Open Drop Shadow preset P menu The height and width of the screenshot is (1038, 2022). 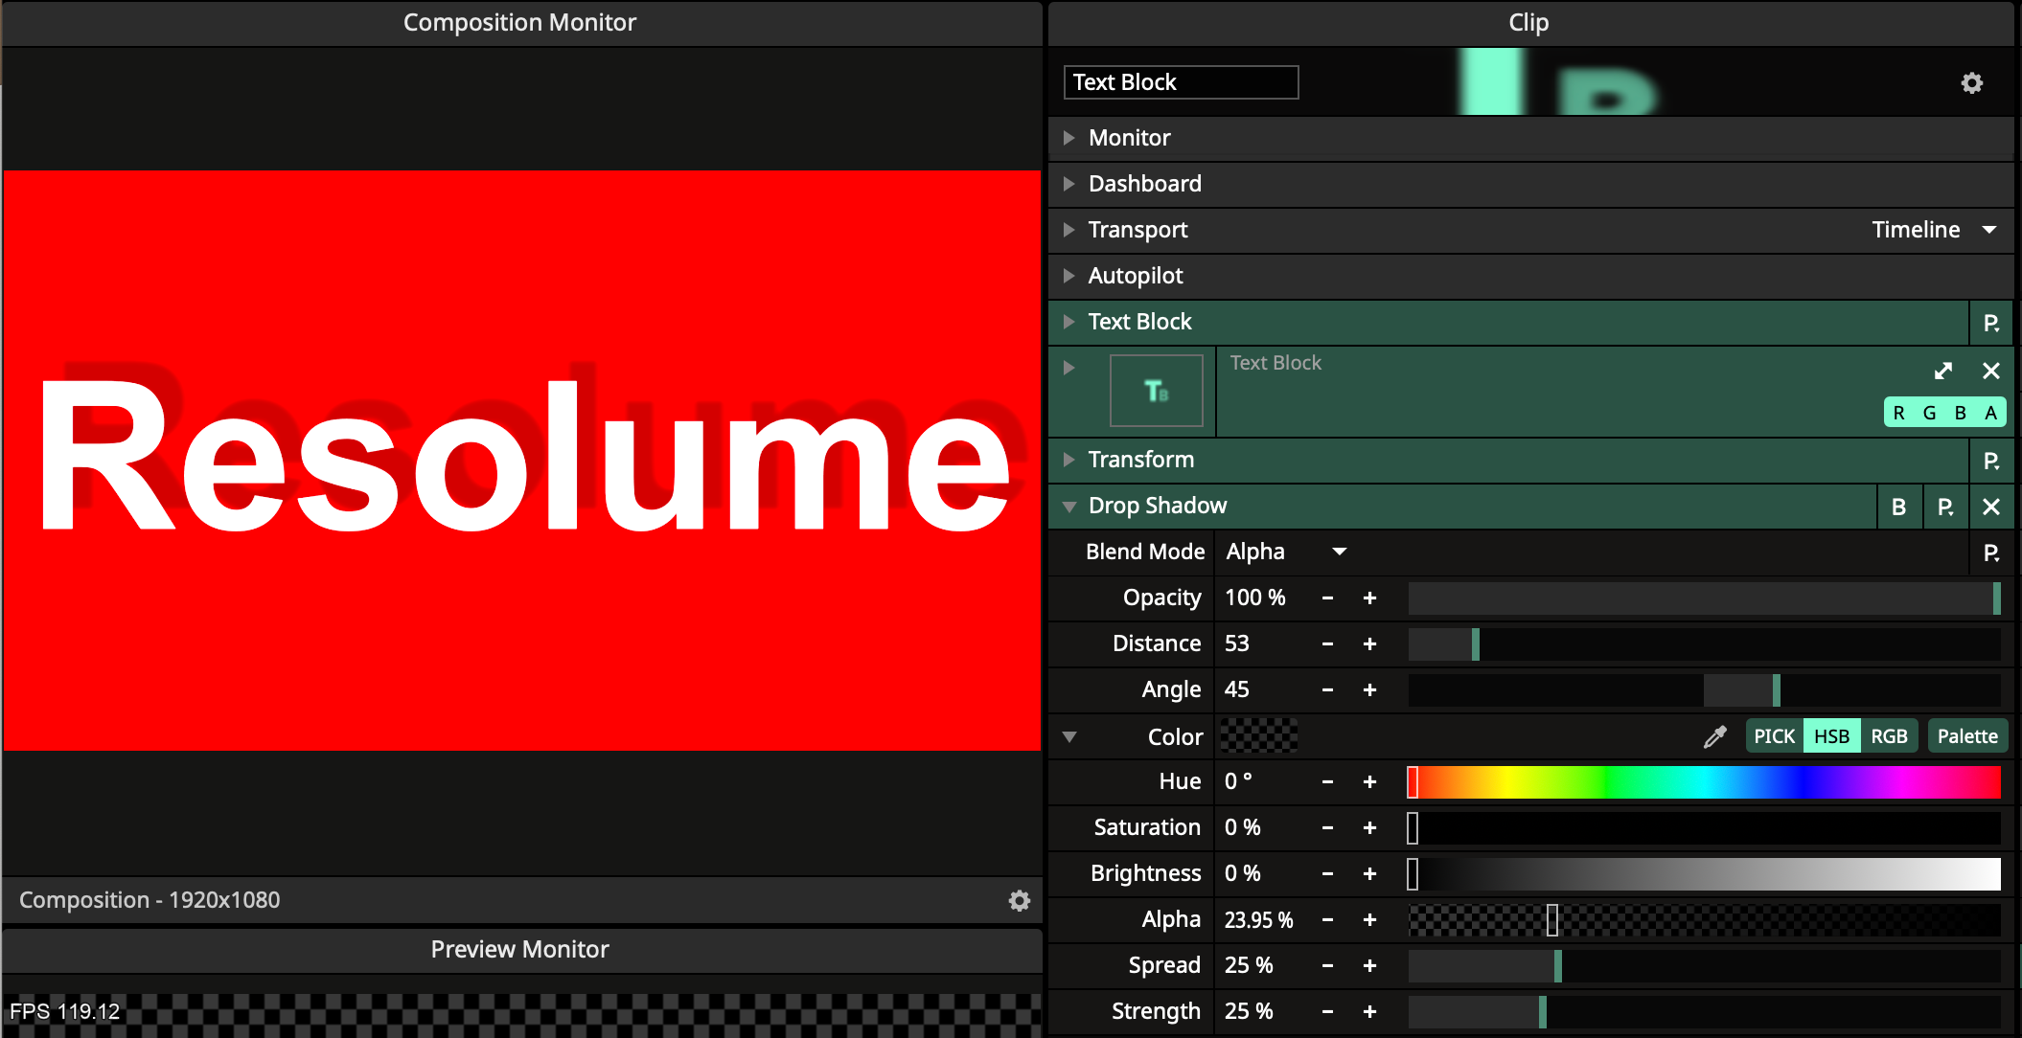click(x=1944, y=507)
